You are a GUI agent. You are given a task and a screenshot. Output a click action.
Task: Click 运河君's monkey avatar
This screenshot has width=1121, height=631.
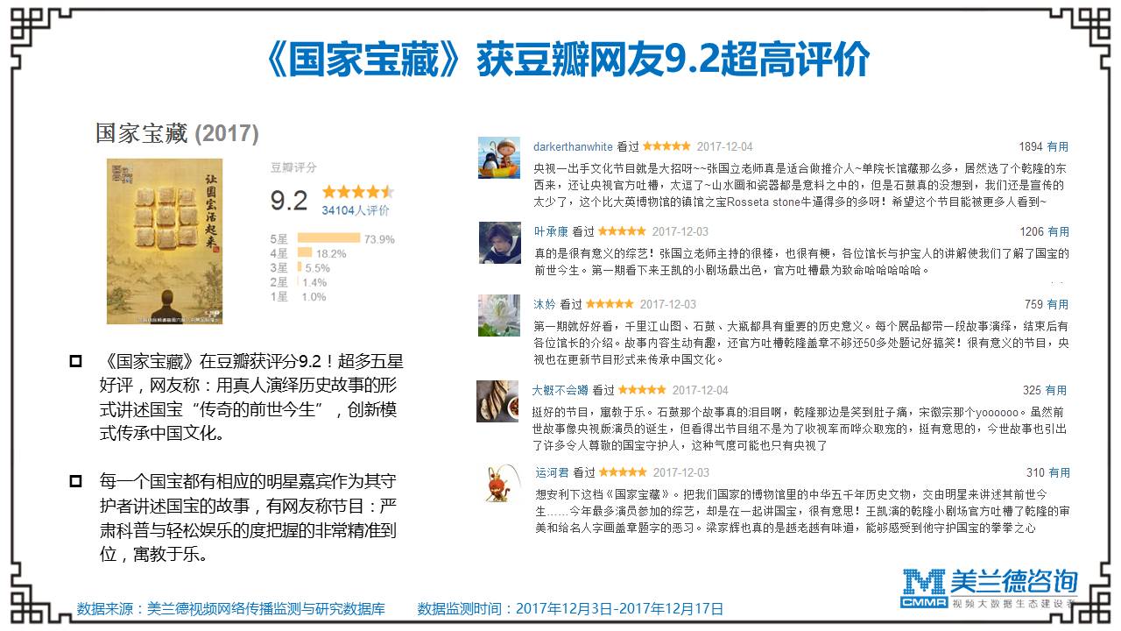click(x=503, y=484)
